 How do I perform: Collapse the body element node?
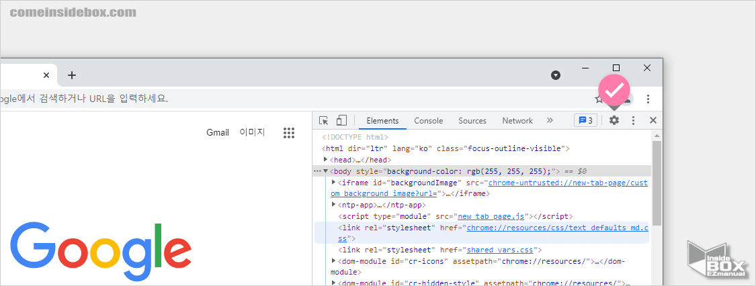(x=326, y=171)
